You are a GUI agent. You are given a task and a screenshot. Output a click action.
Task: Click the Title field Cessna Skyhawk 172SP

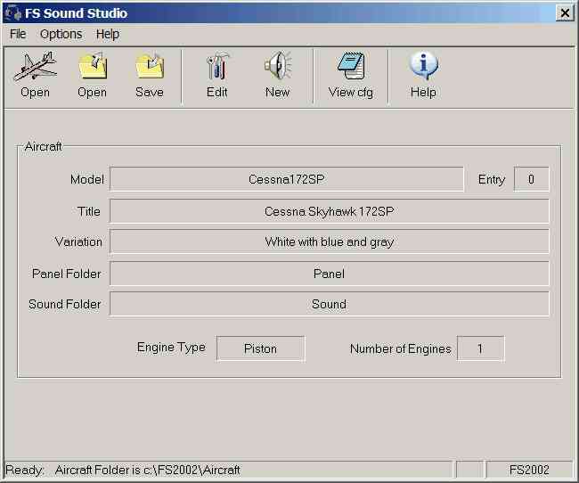pyautogui.click(x=329, y=211)
